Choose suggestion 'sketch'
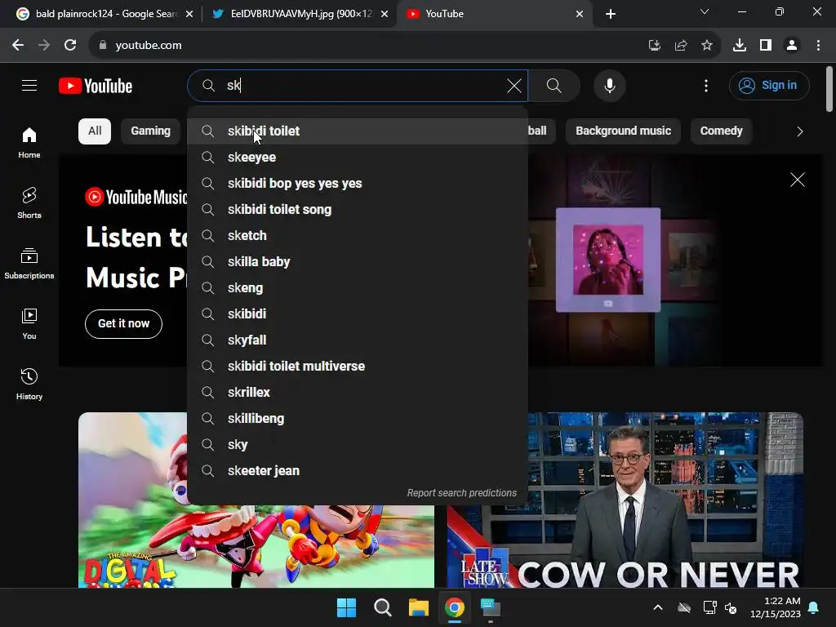This screenshot has height=627, width=836. 358,236
